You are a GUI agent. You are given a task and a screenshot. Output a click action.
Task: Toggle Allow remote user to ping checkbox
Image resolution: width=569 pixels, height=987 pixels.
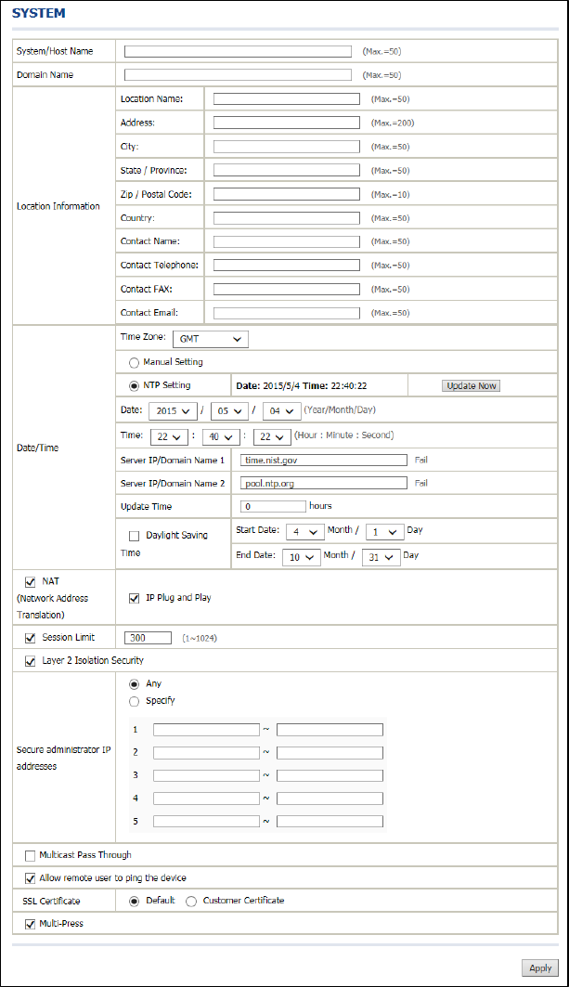tap(31, 878)
